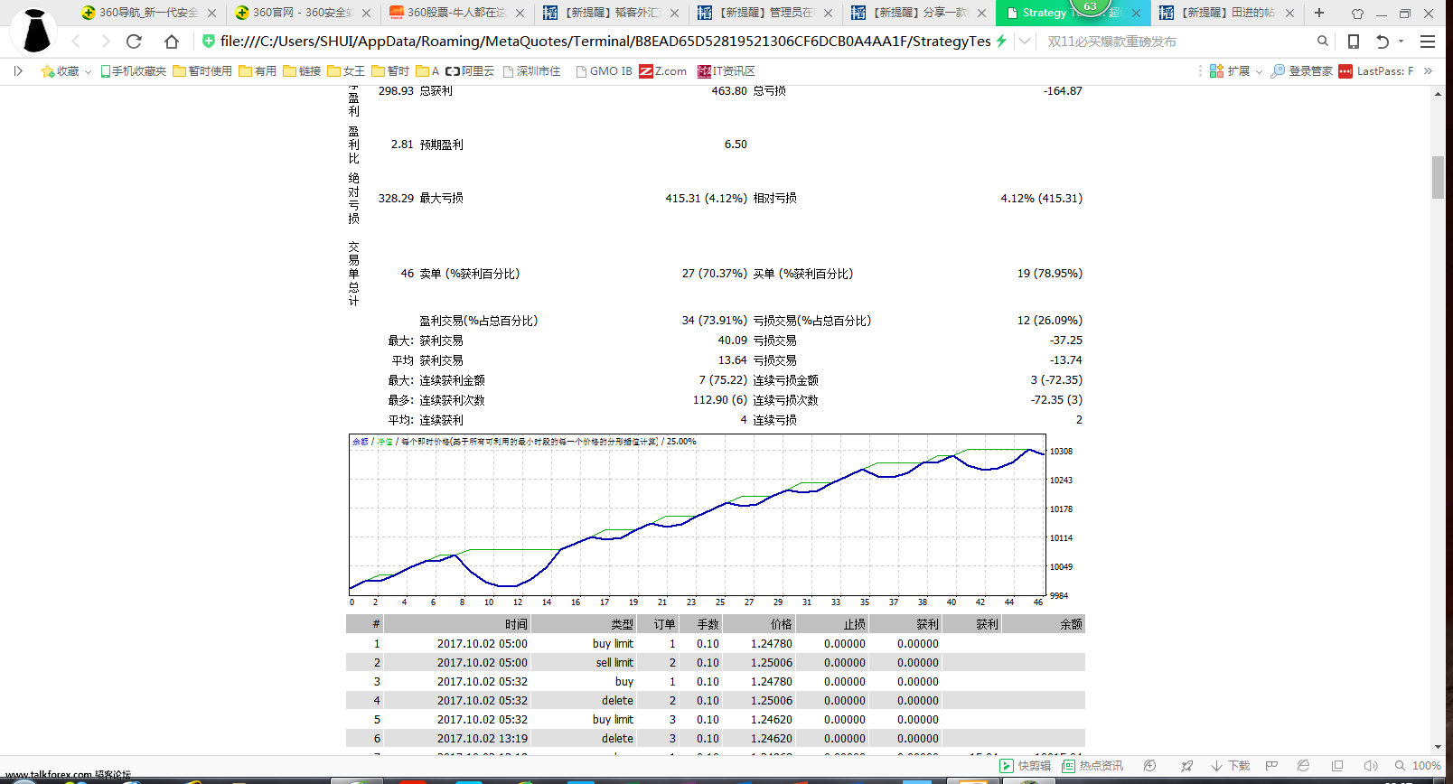Open the 暂时使用 bookmark folder
The width and height of the screenshot is (1453, 784).
[202, 71]
